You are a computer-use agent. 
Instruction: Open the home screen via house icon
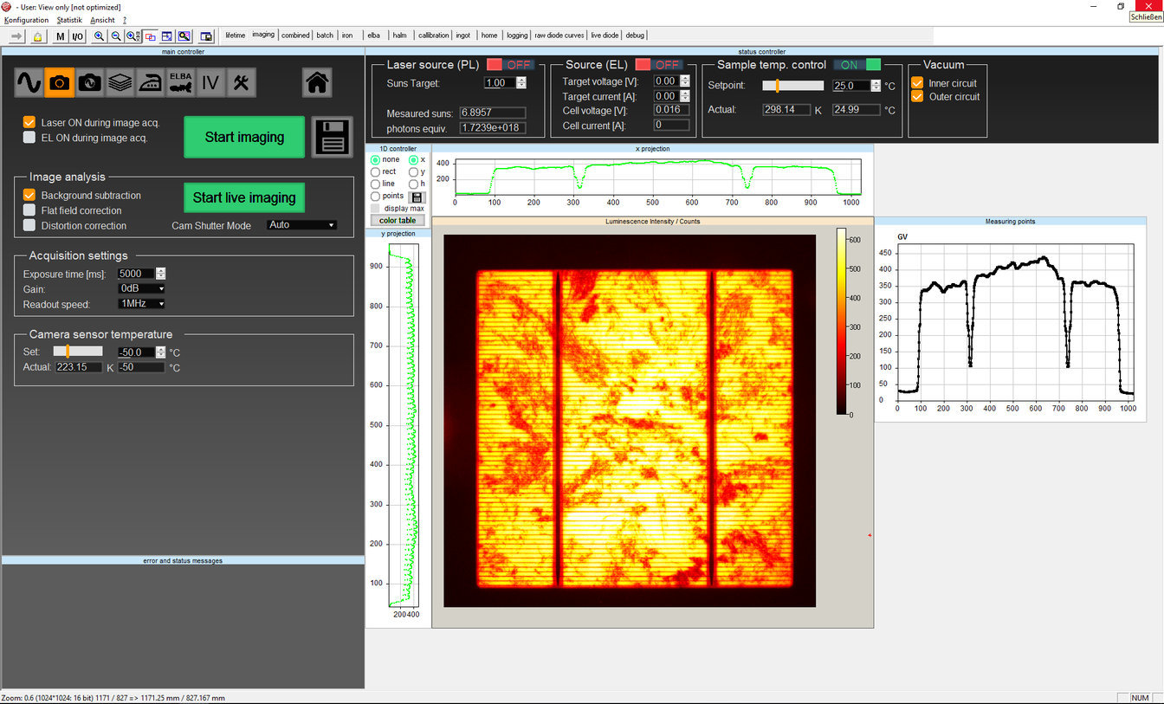(x=318, y=82)
